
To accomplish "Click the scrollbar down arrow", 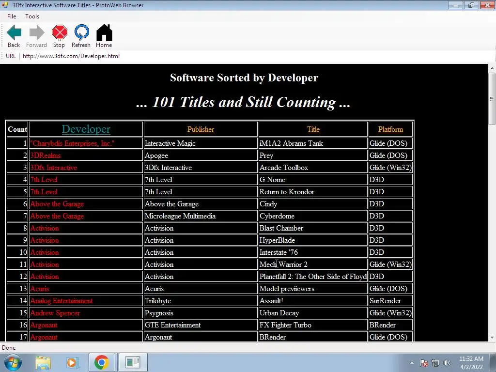I will pos(492,338).
